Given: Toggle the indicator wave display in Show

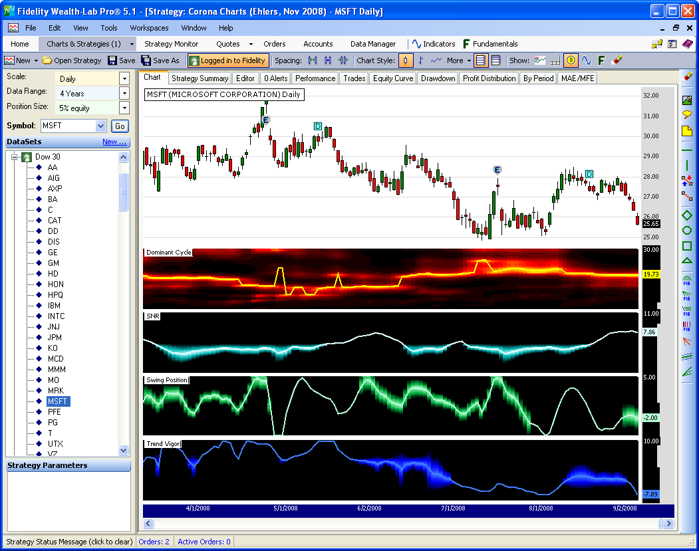Looking at the screenshot, I should [x=586, y=60].
